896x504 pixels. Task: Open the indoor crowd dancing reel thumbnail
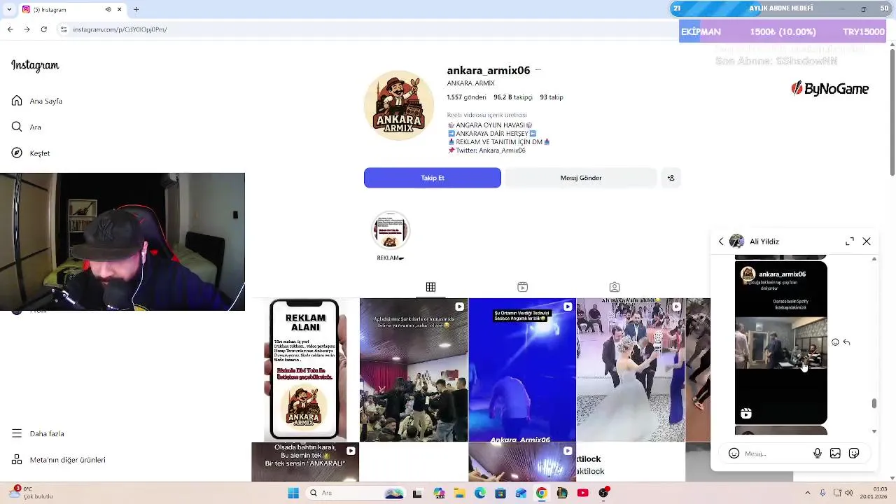[414, 370]
